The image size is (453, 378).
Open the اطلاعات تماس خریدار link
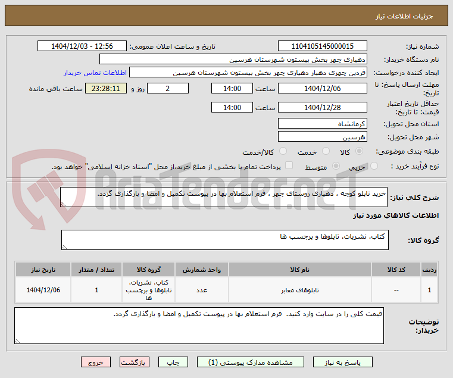(x=95, y=73)
